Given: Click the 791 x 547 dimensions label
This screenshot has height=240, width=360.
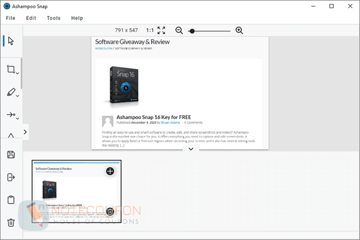Looking at the screenshot, I should 126,30.
